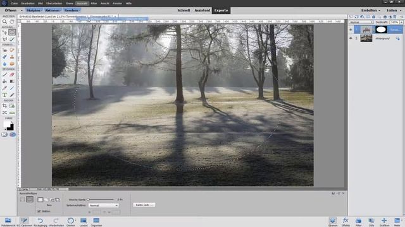Select the Type text tool

pos(4,95)
